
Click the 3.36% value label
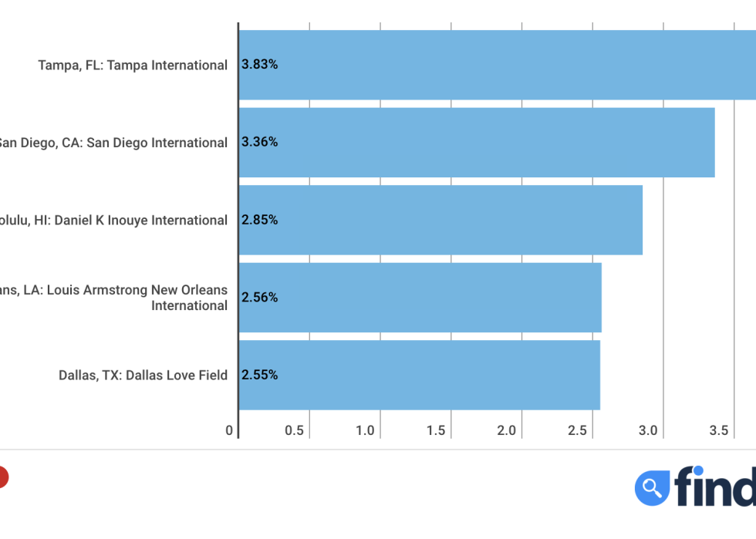259,142
